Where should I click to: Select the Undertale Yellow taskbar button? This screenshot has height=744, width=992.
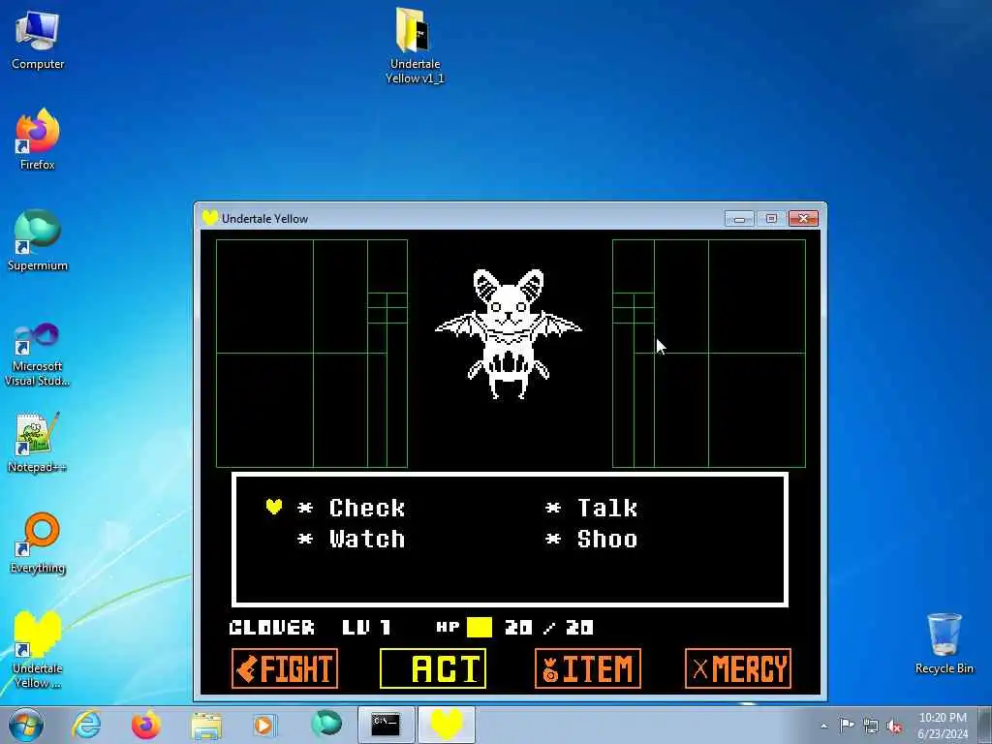click(x=446, y=725)
